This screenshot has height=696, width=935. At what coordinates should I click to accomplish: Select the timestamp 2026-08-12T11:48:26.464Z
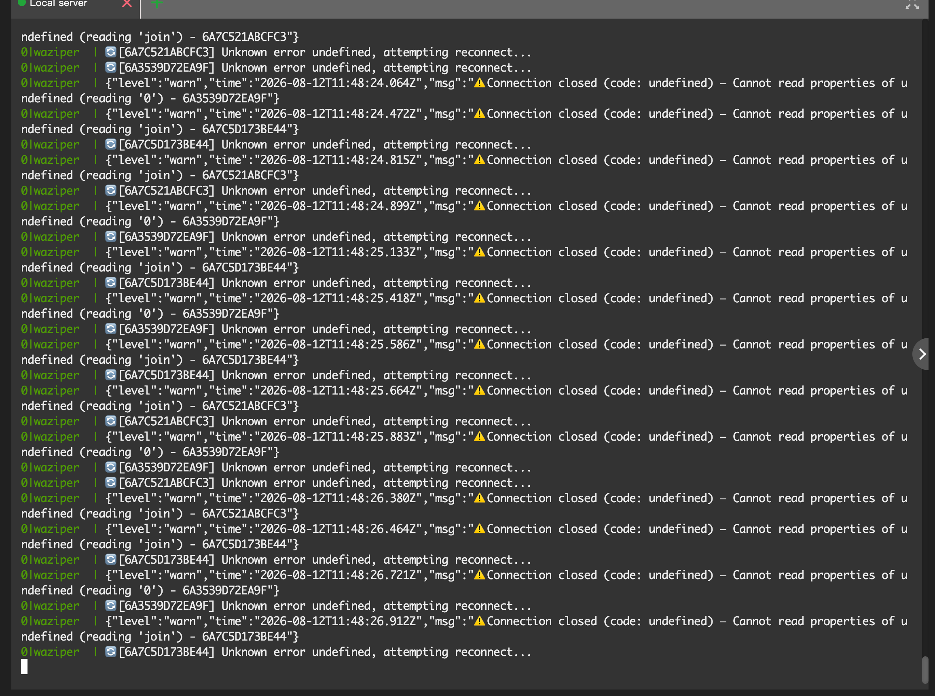(x=338, y=529)
